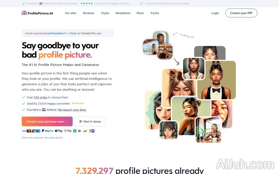Image resolution: width=279 pixels, height=174 pixels.
Task: Follow the 350 styles link
Action: click(41, 97)
